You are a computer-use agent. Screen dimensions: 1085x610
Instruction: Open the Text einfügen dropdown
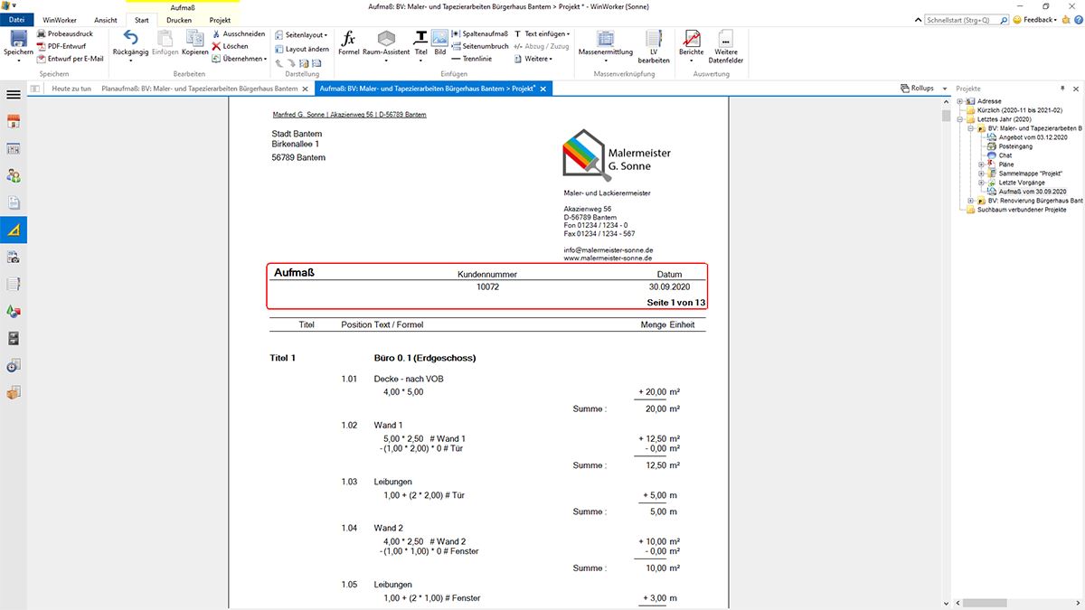[542, 33]
